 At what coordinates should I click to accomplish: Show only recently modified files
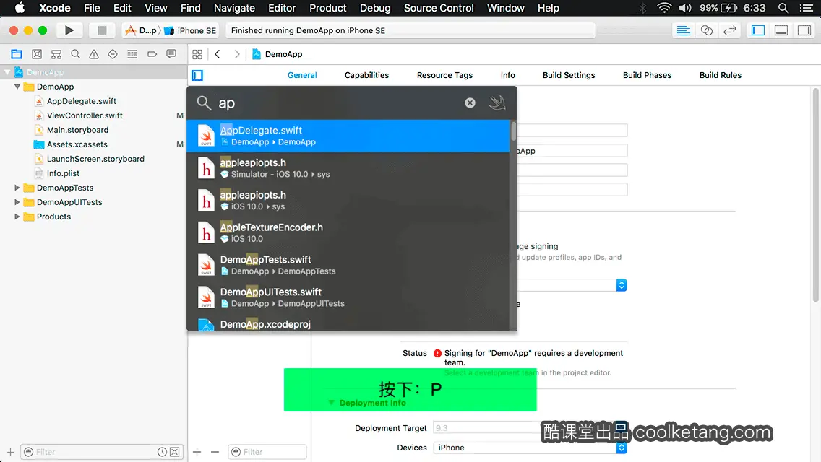pyautogui.click(x=163, y=452)
